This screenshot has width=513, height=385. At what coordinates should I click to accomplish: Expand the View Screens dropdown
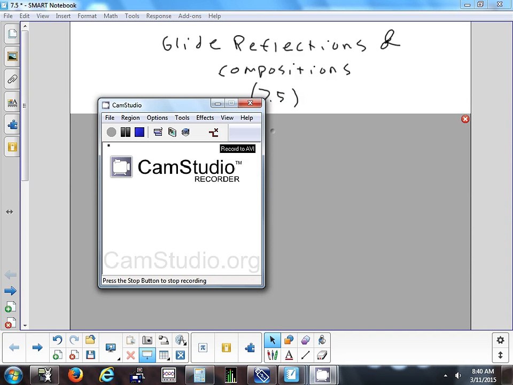tap(119, 359)
